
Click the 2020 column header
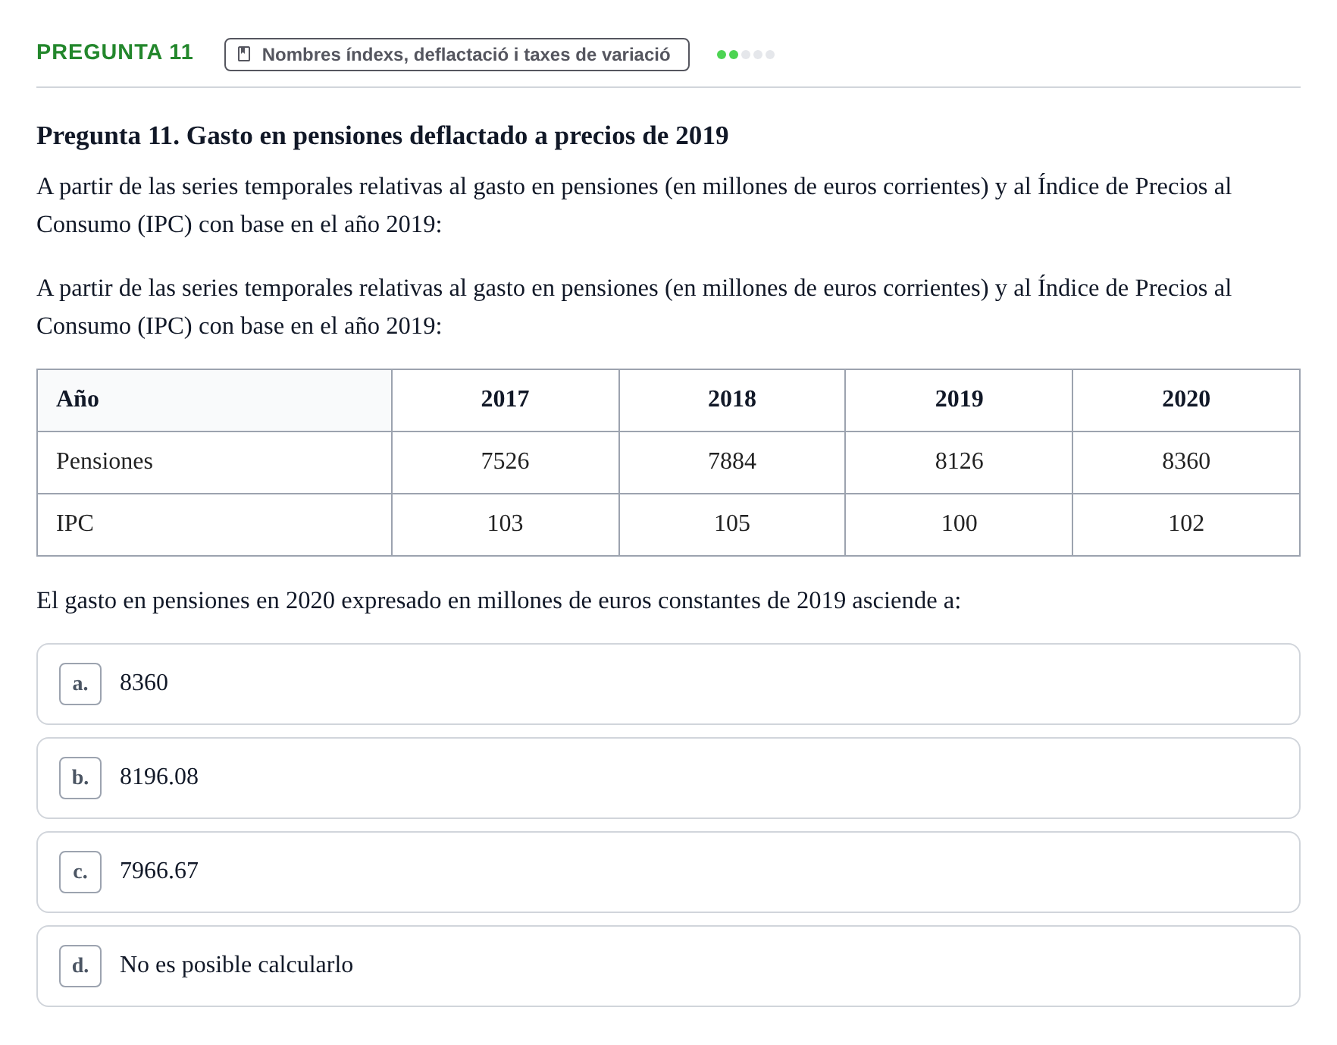[x=1186, y=400]
